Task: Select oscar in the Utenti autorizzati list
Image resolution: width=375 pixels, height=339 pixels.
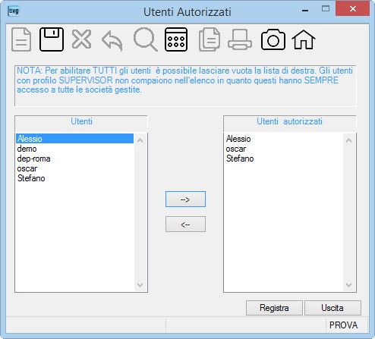Action: tap(236, 149)
